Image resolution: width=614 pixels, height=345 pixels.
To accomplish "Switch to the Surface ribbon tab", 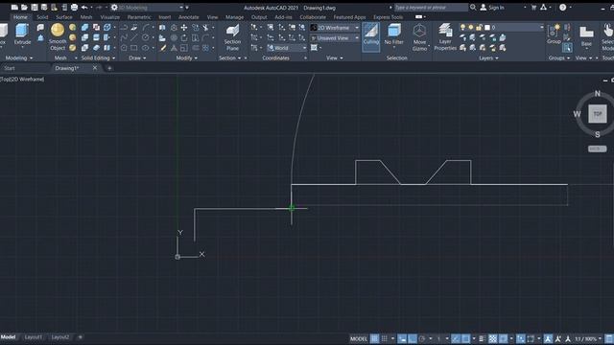I will click(64, 17).
